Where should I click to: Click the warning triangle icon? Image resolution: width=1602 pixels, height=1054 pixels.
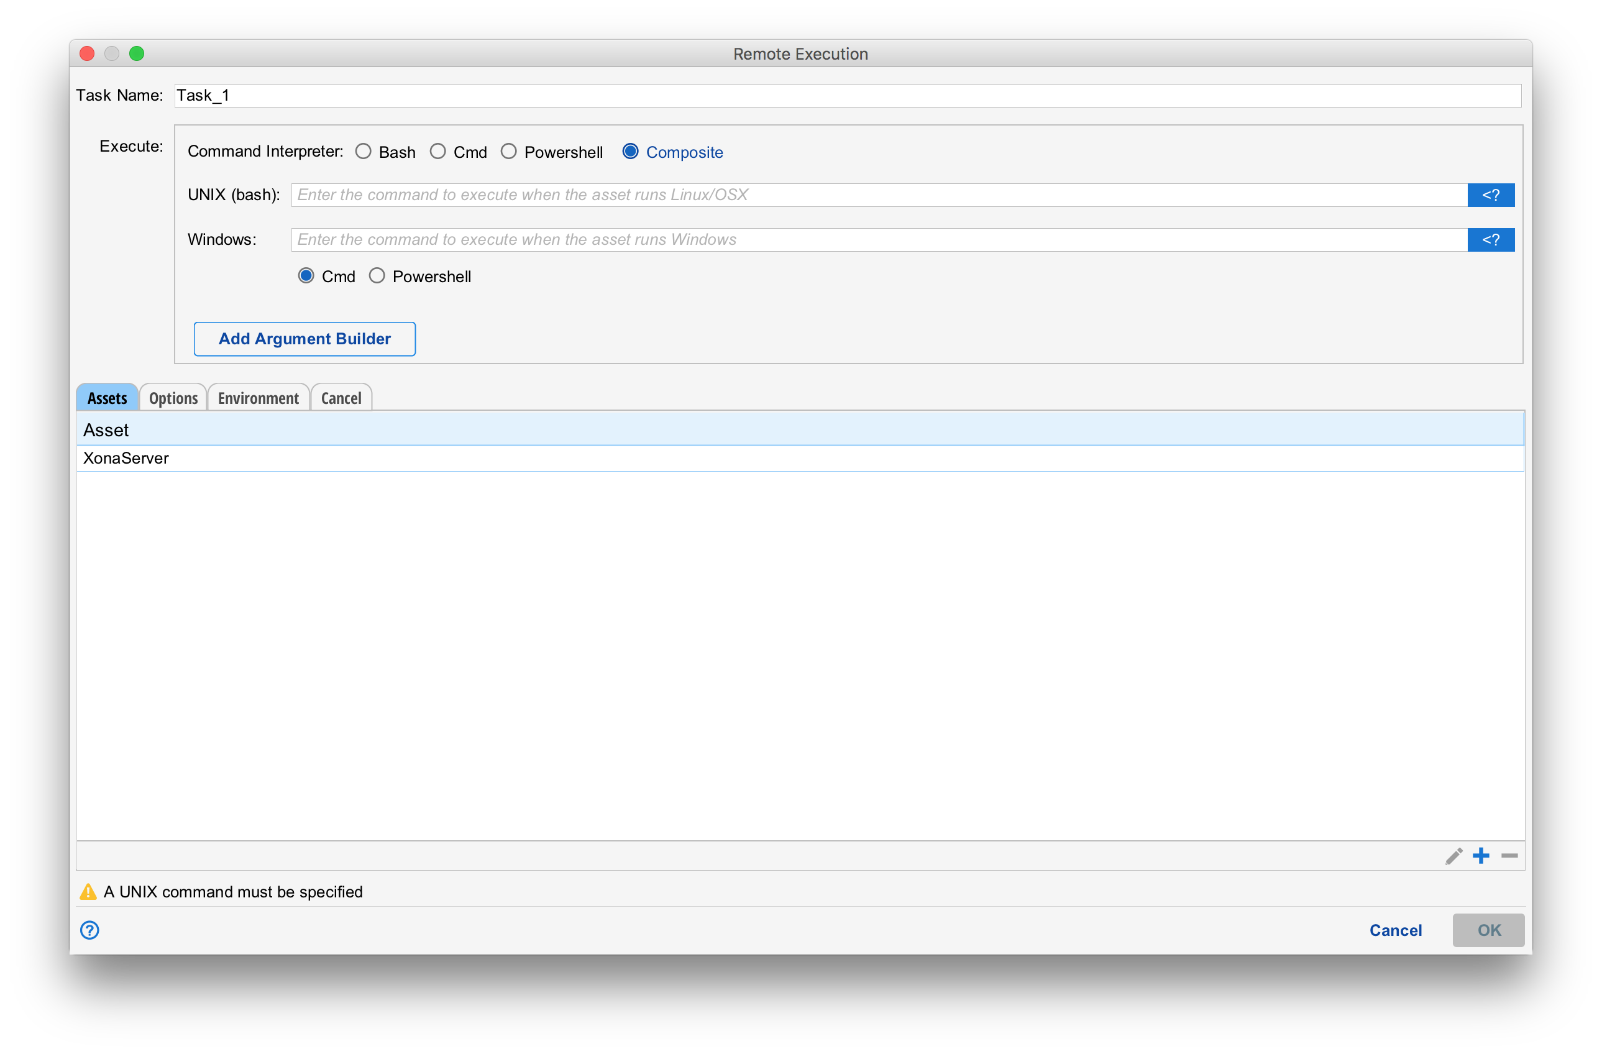pyautogui.click(x=89, y=891)
